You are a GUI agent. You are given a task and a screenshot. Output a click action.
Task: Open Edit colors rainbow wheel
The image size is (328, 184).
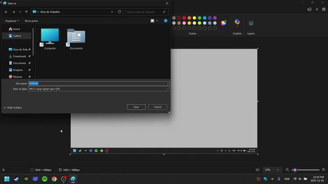tap(223, 23)
